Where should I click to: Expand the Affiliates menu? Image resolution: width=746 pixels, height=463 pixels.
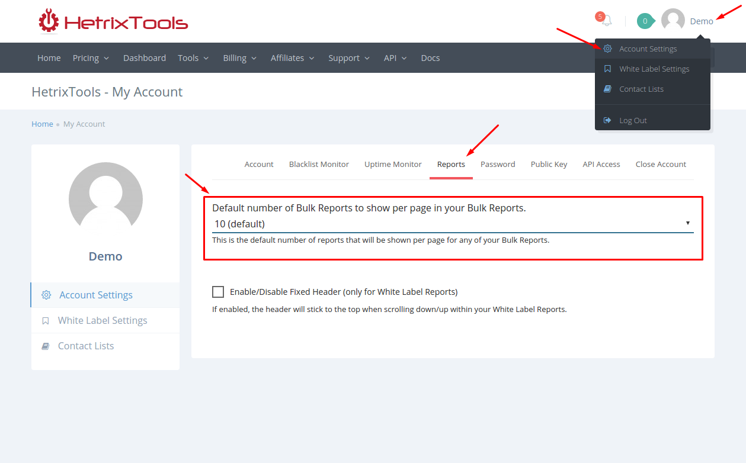pos(293,58)
